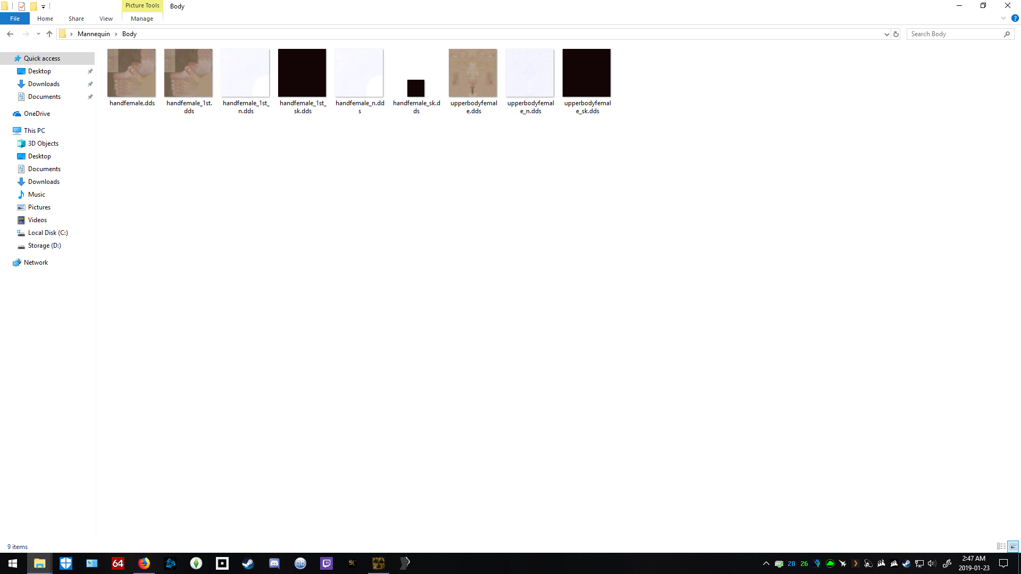This screenshot has height=574, width=1021.
Task: Select the handfemale_1st_n.dds file
Action: (x=245, y=81)
